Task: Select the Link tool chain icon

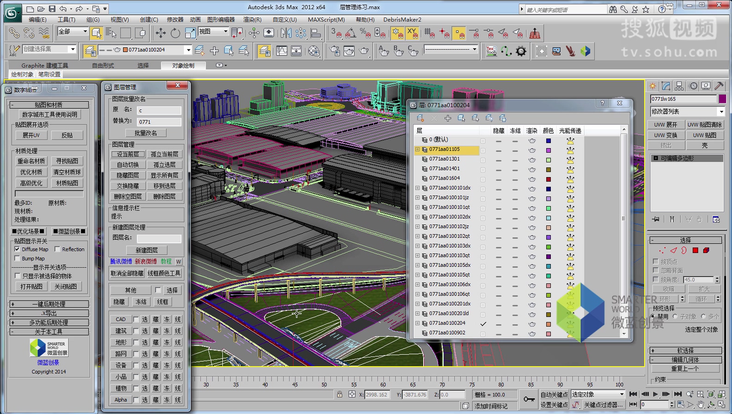Action: tap(14, 33)
